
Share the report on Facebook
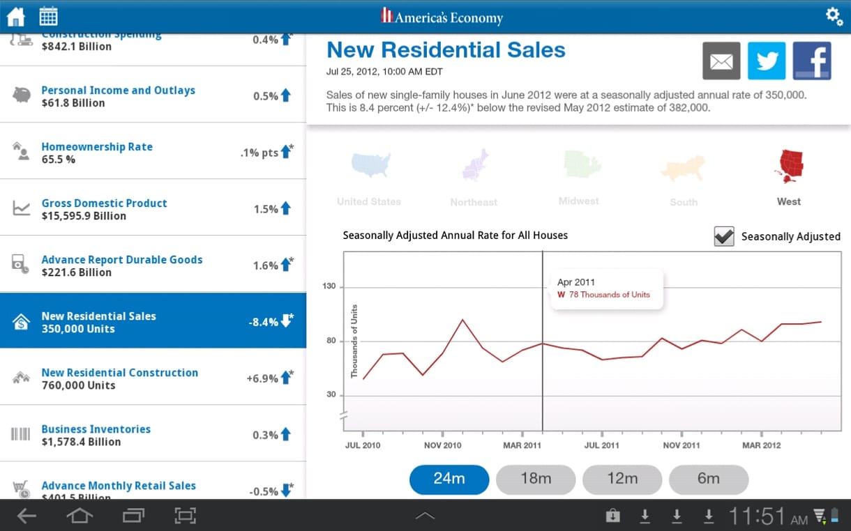[x=812, y=61]
